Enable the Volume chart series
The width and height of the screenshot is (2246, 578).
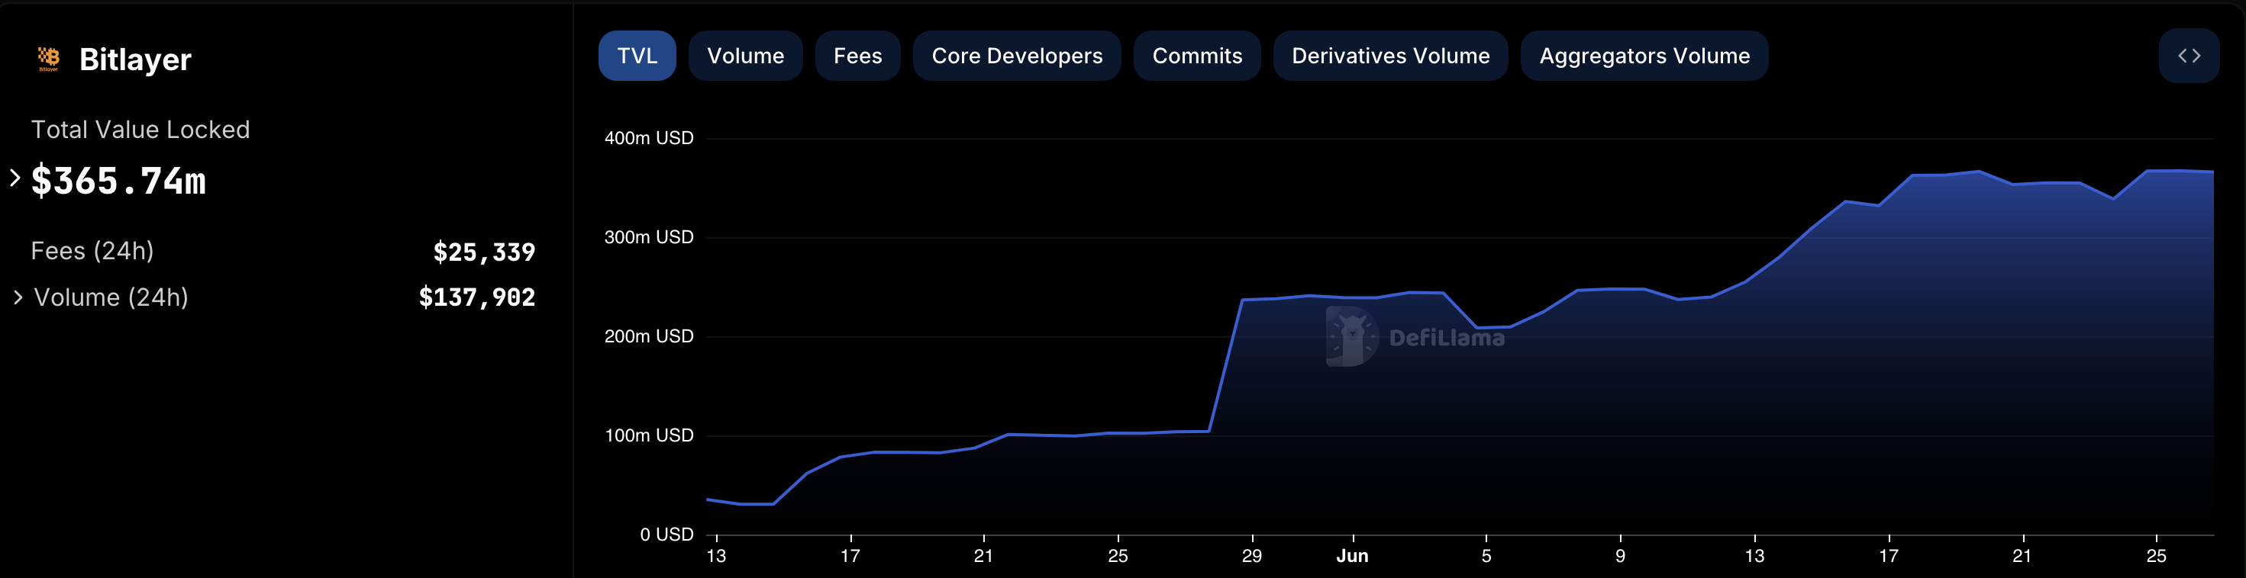(x=744, y=56)
